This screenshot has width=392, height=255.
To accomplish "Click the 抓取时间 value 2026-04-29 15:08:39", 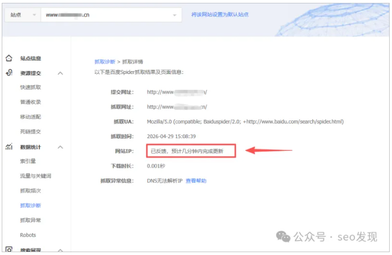I will click(171, 136).
